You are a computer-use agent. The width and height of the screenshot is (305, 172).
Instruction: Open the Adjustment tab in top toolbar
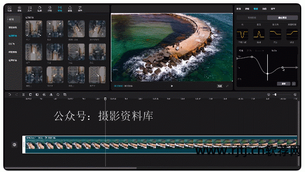80,9
